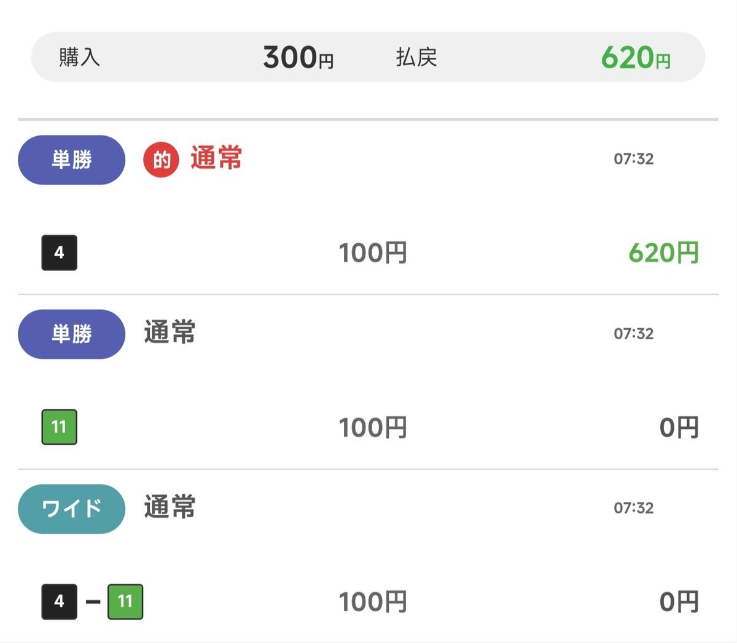737x643 pixels.
Task: Click the green 620円 payout in the number 4 row
Action: click(x=663, y=253)
